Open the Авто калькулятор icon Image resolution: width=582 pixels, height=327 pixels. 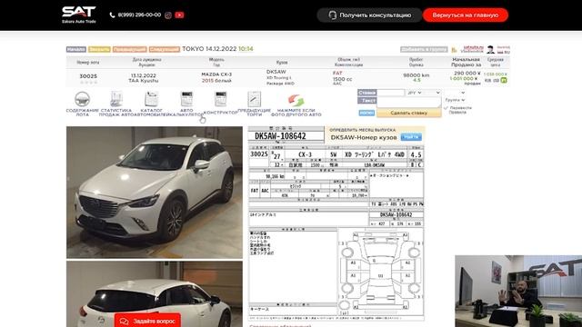[186, 99]
